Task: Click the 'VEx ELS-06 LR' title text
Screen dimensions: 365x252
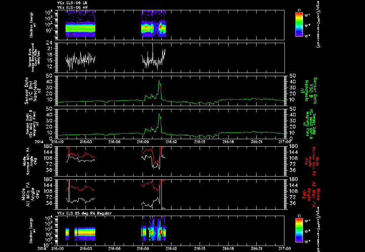Action: (x=72, y=3)
